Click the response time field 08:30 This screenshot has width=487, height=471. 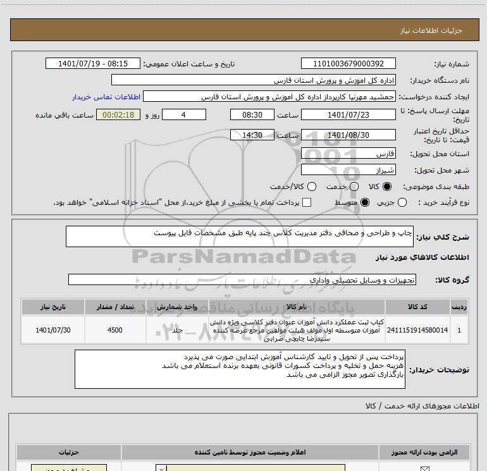pos(252,114)
